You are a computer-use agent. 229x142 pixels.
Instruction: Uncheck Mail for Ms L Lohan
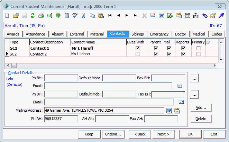point(169,54)
